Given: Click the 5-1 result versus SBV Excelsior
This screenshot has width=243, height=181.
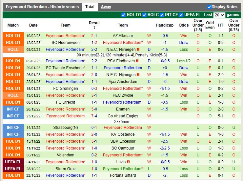Looking at the screenshot, I should [x=94, y=141].
